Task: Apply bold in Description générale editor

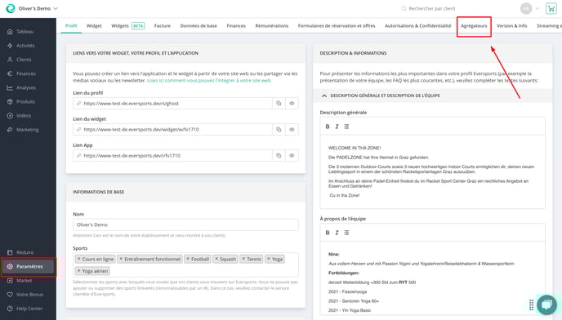Action: point(328,127)
